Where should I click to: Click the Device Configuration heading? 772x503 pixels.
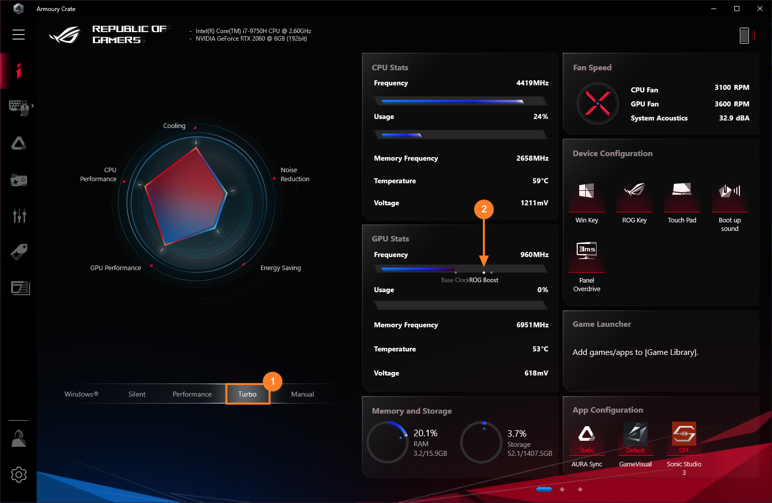pos(613,153)
